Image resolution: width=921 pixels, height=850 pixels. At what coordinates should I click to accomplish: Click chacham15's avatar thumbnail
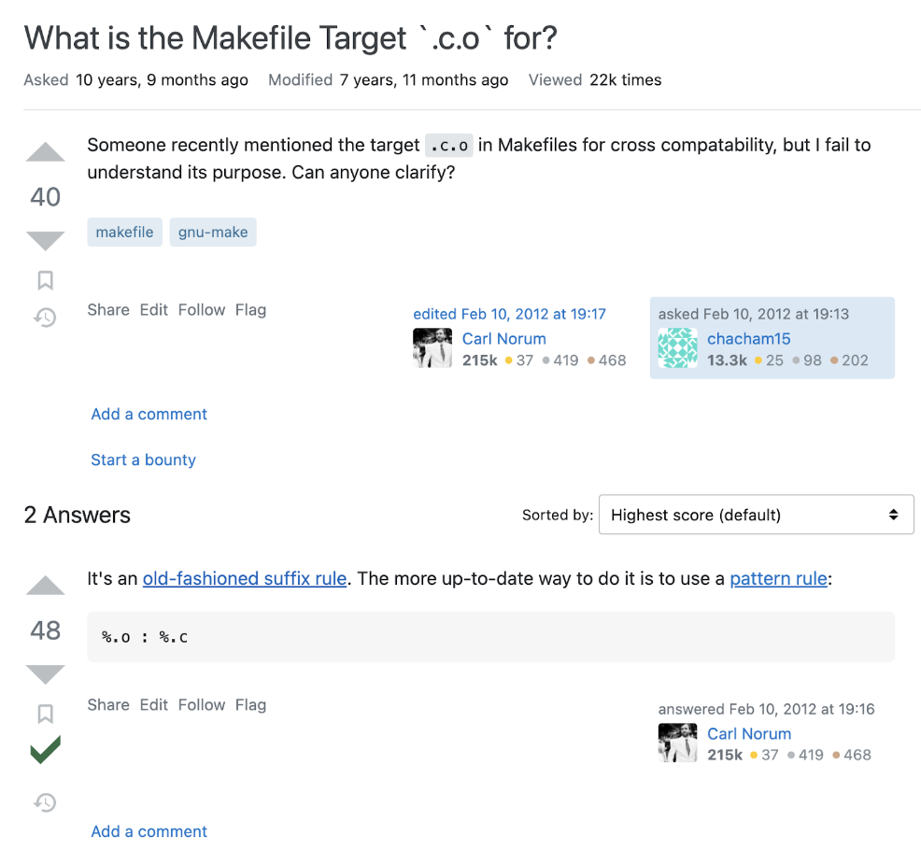pyautogui.click(x=678, y=348)
